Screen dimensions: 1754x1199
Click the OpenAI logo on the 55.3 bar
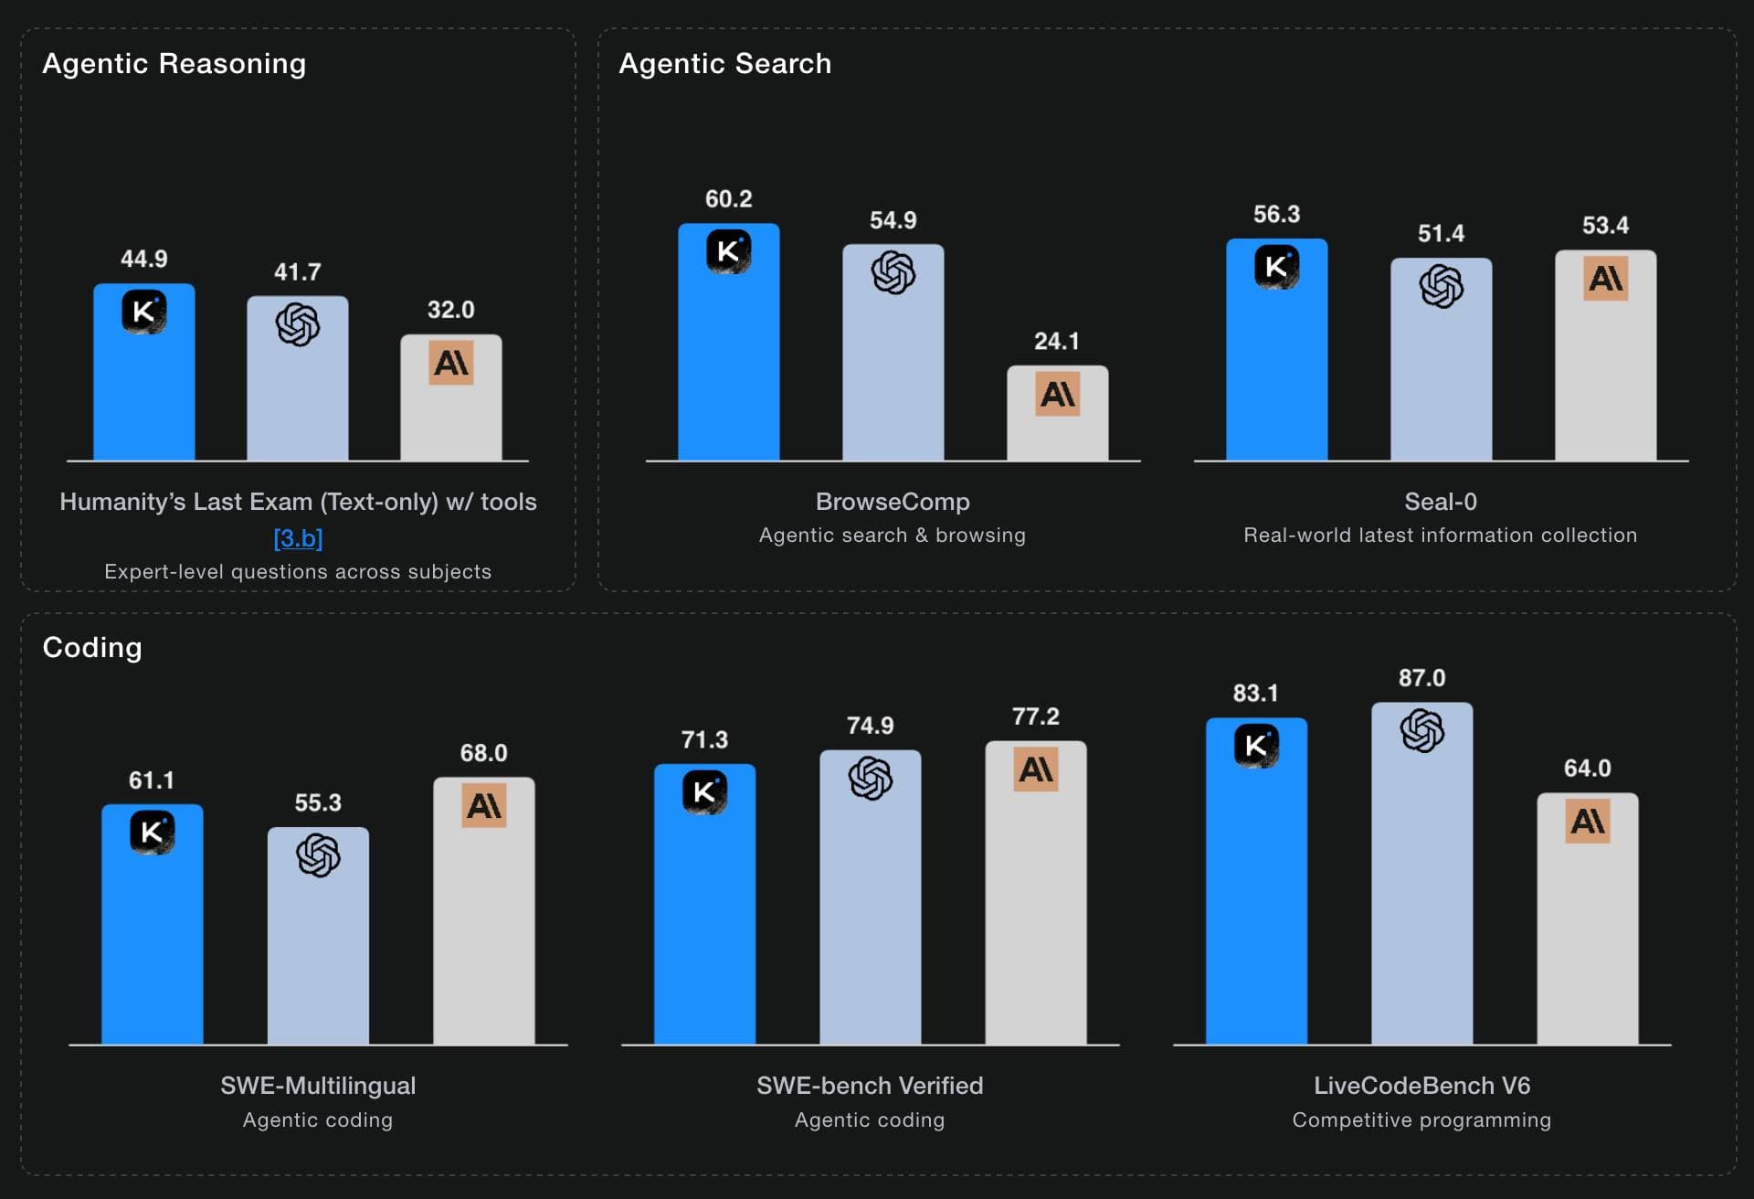pos(318,855)
